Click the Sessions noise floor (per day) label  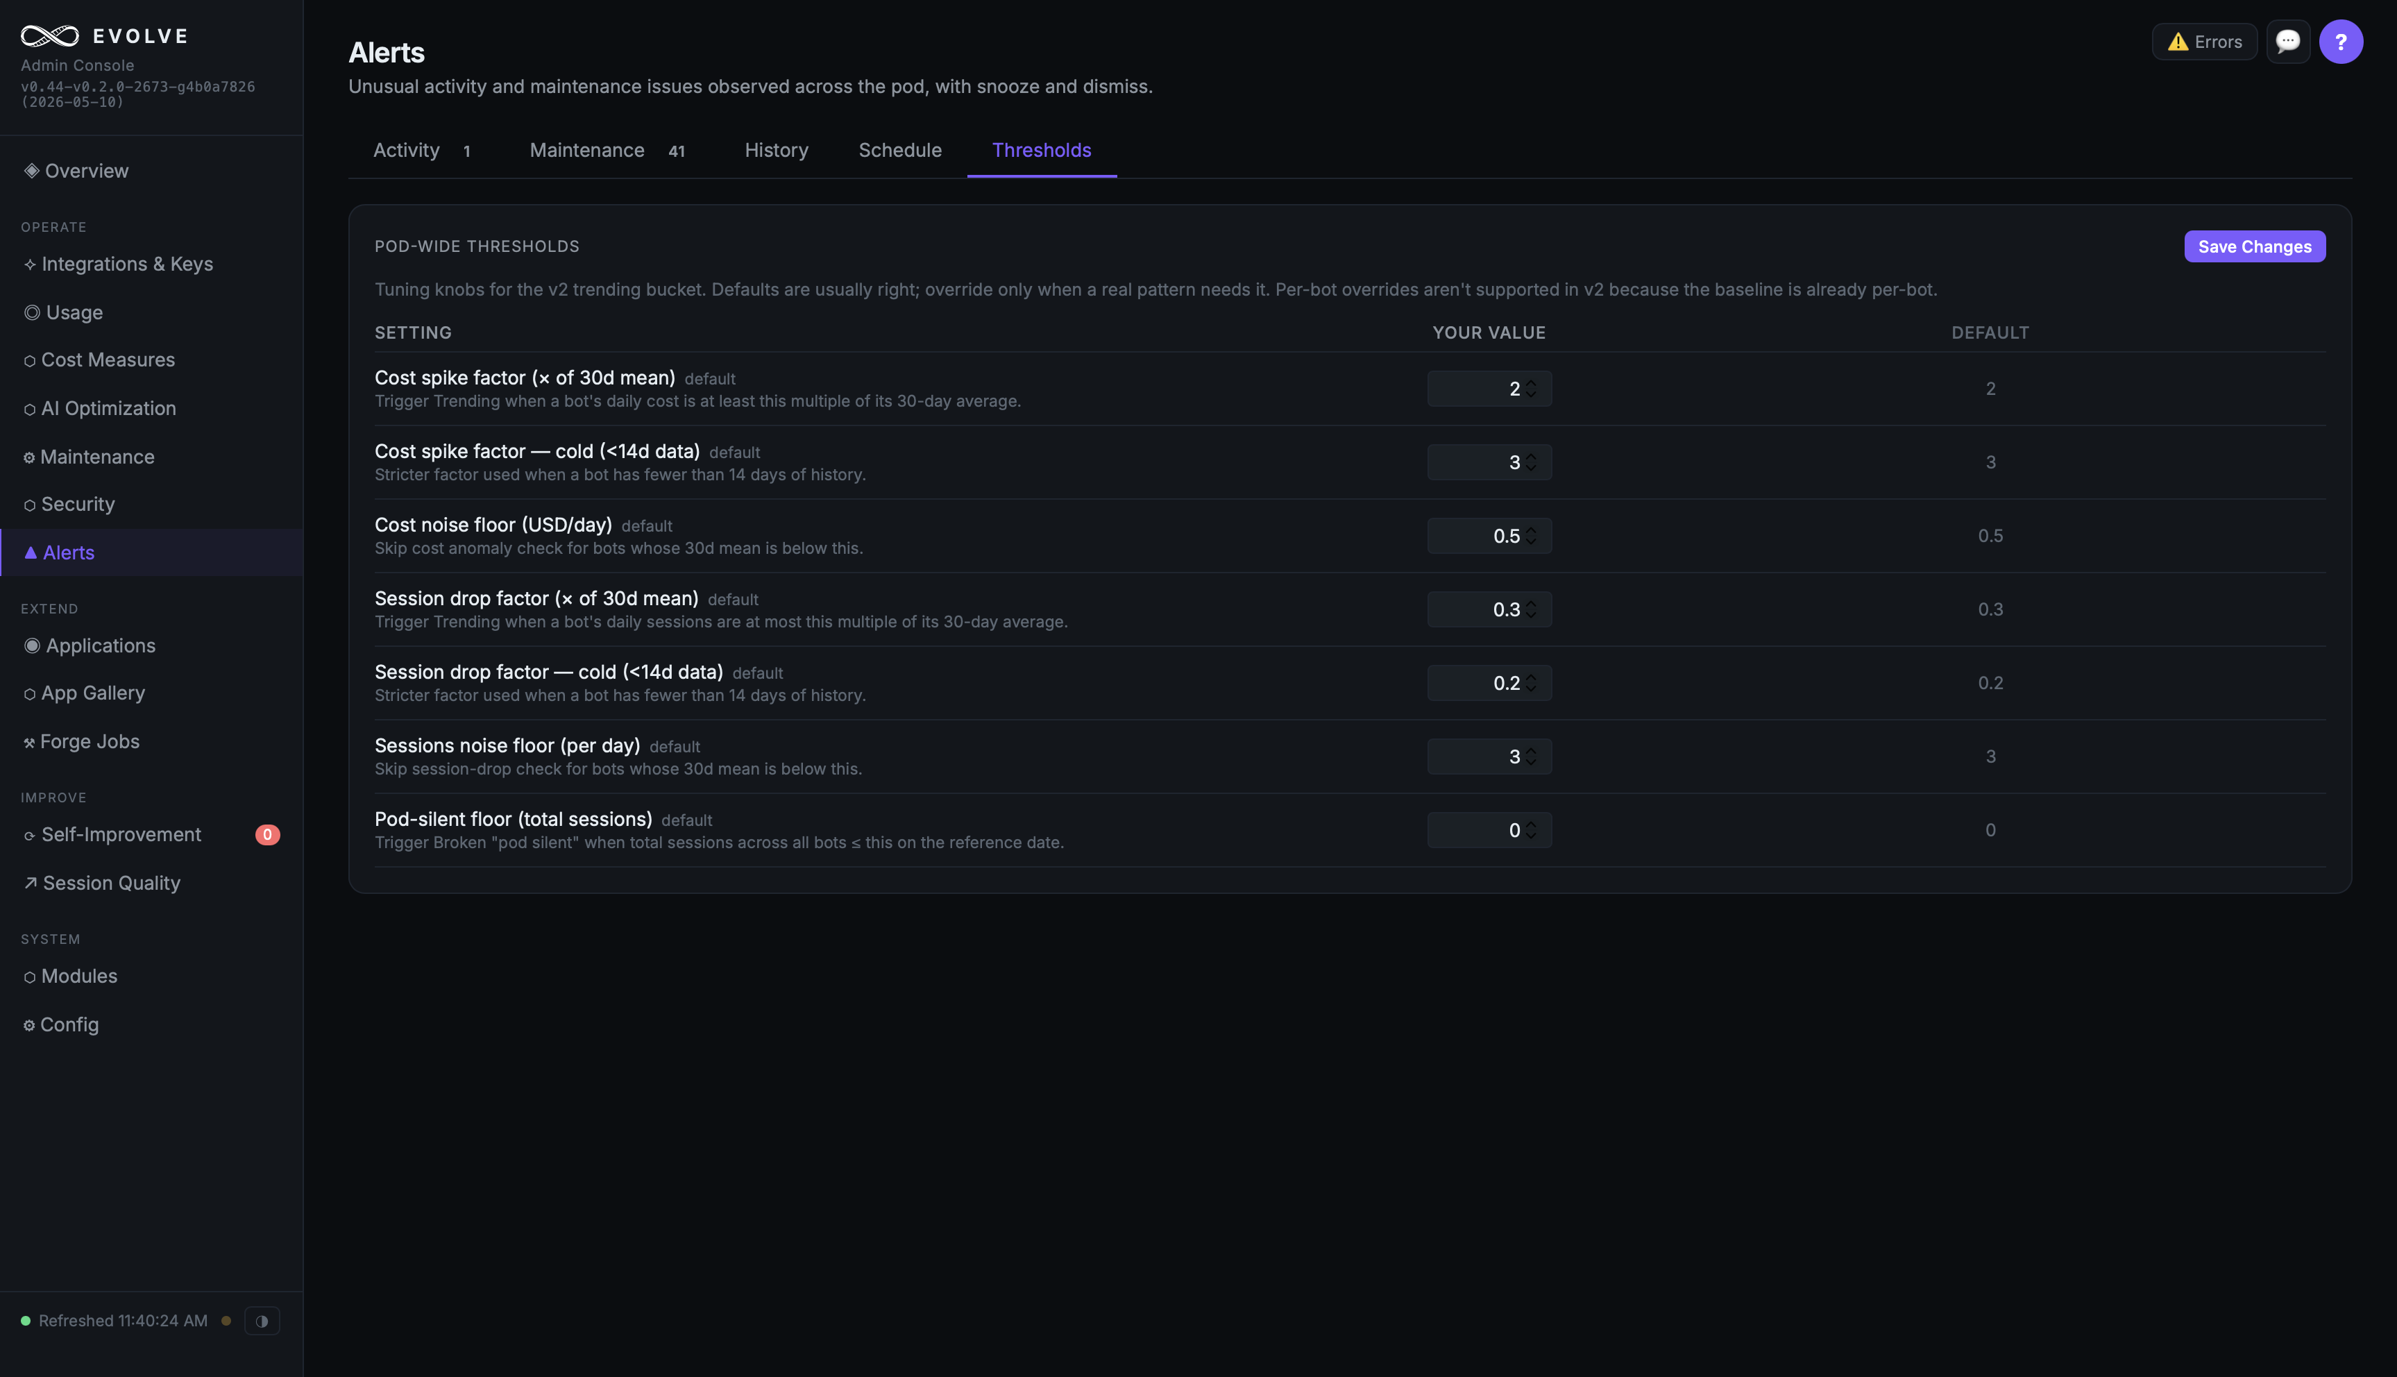pos(508,746)
